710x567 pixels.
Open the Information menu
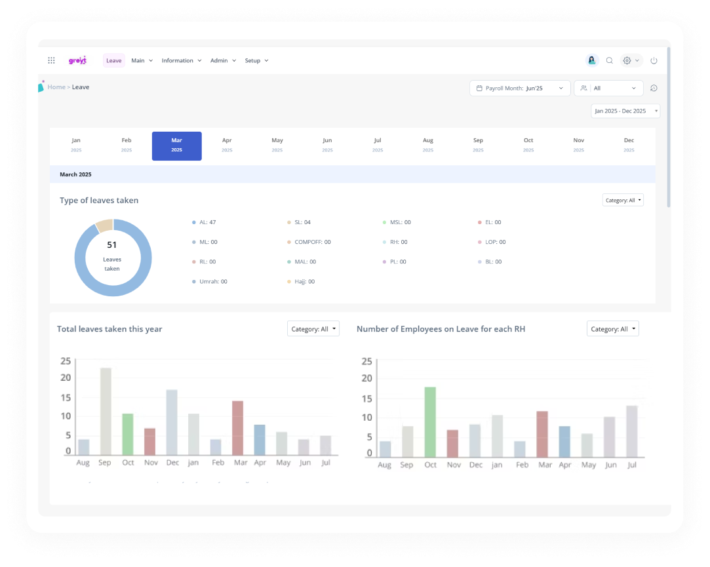[182, 61]
